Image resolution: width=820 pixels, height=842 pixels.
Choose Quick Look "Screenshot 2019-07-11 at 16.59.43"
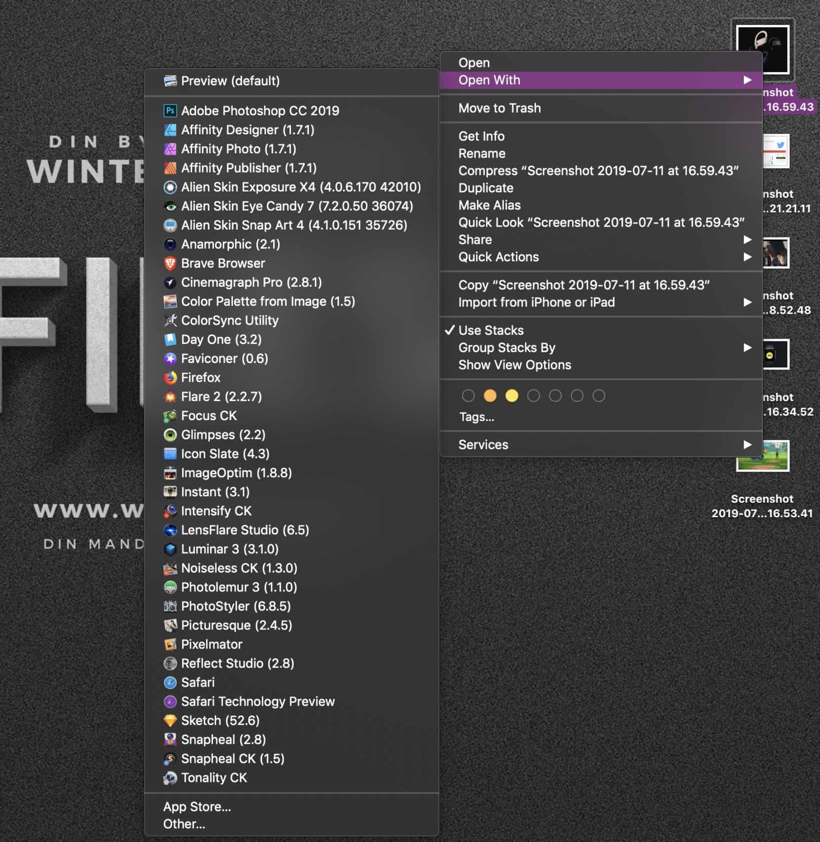(x=601, y=223)
